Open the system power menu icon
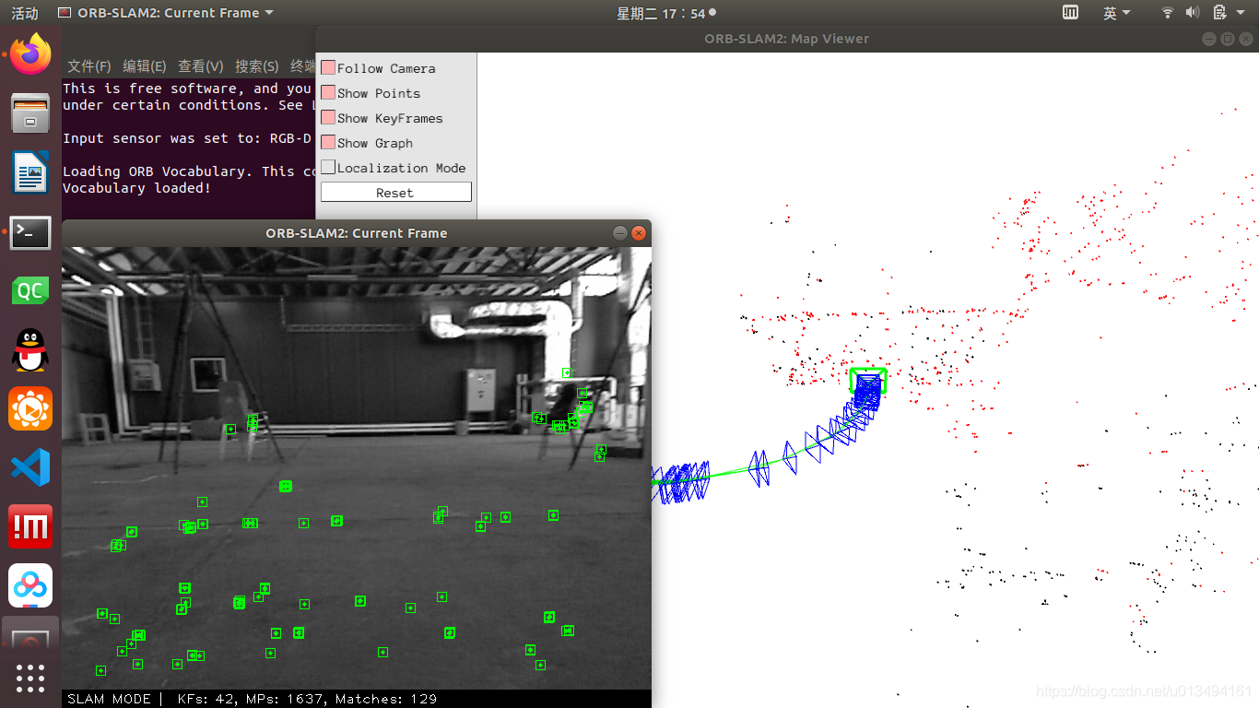The width and height of the screenshot is (1259, 708). (1219, 13)
